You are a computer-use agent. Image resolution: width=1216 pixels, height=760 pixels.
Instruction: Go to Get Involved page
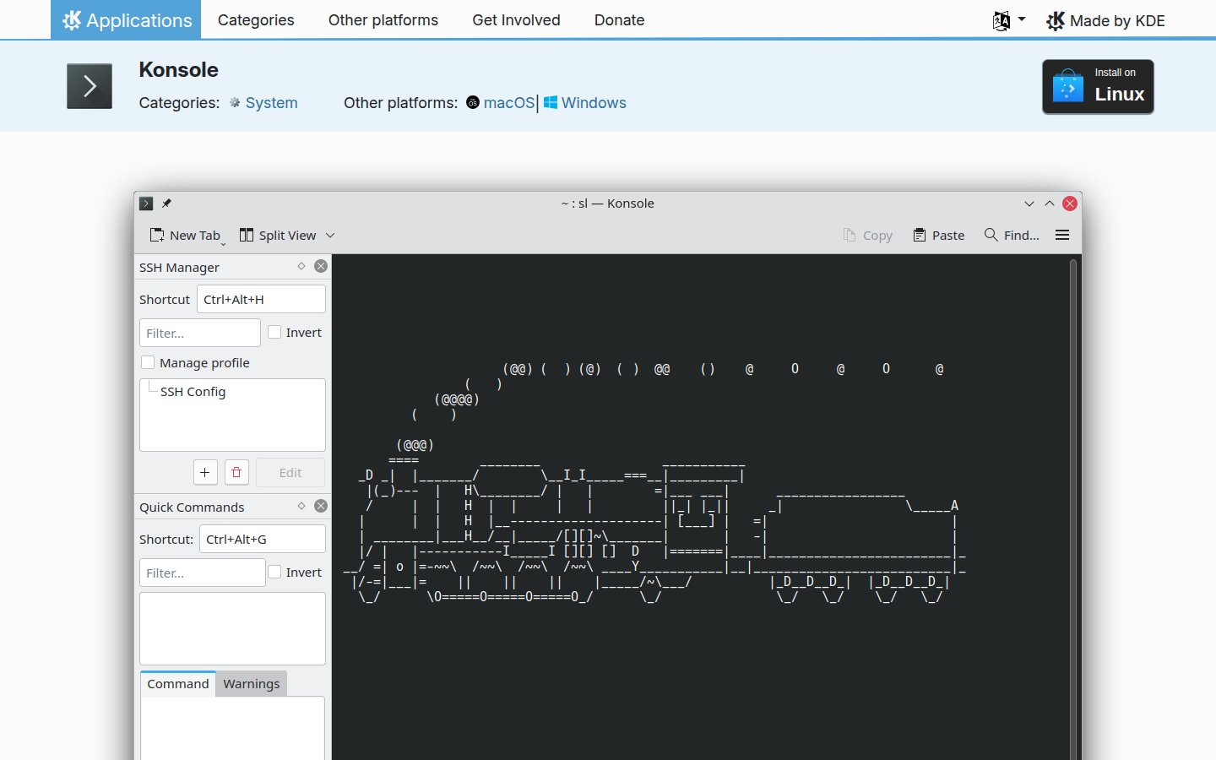pyautogui.click(x=516, y=19)
